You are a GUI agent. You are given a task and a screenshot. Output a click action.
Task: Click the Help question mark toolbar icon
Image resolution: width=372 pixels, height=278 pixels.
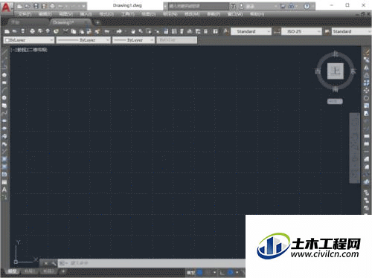point(216,31)
